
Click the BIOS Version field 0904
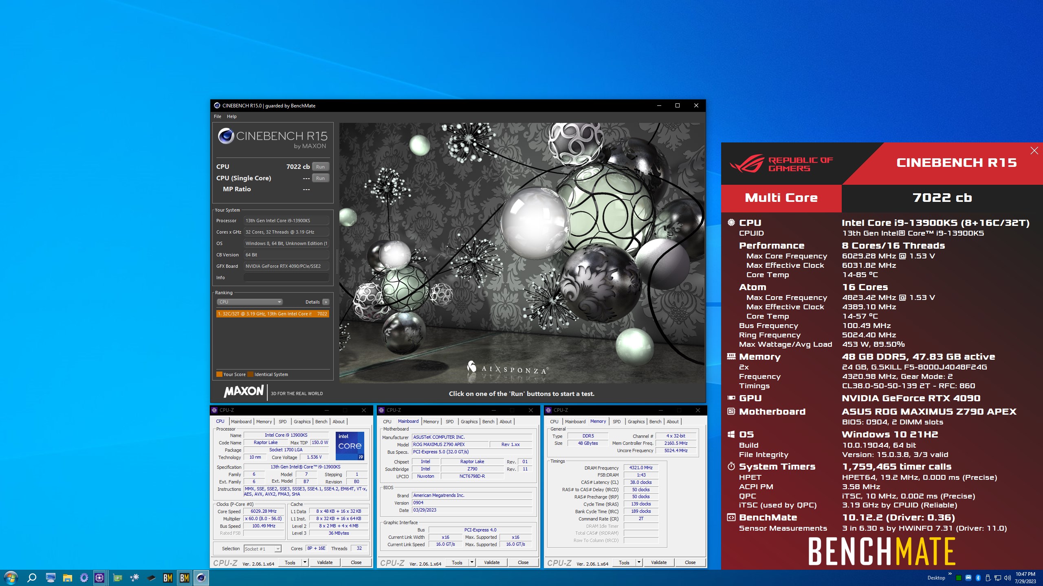[x=472, y=503]
